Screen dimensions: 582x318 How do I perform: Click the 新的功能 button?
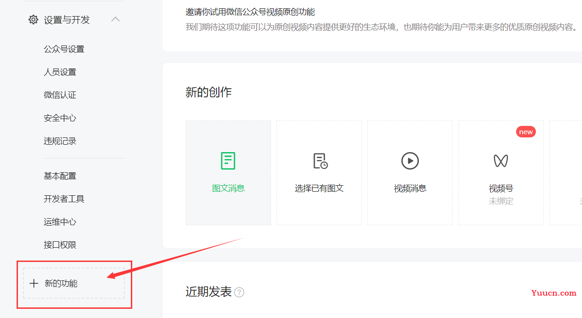pos(74,284)
